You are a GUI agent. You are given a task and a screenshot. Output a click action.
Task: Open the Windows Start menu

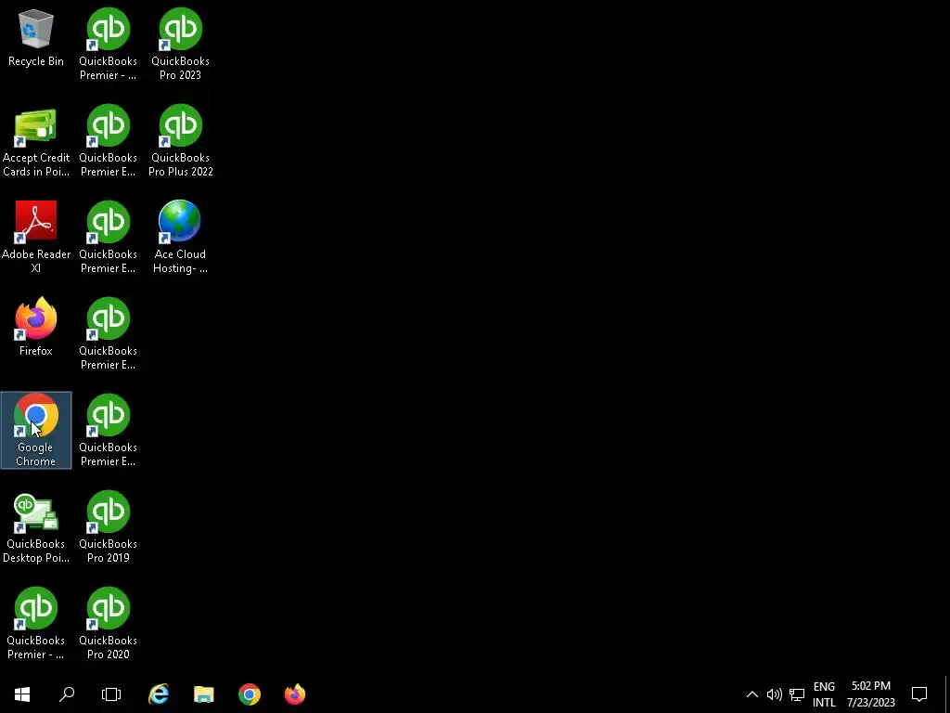click(22, 694)
